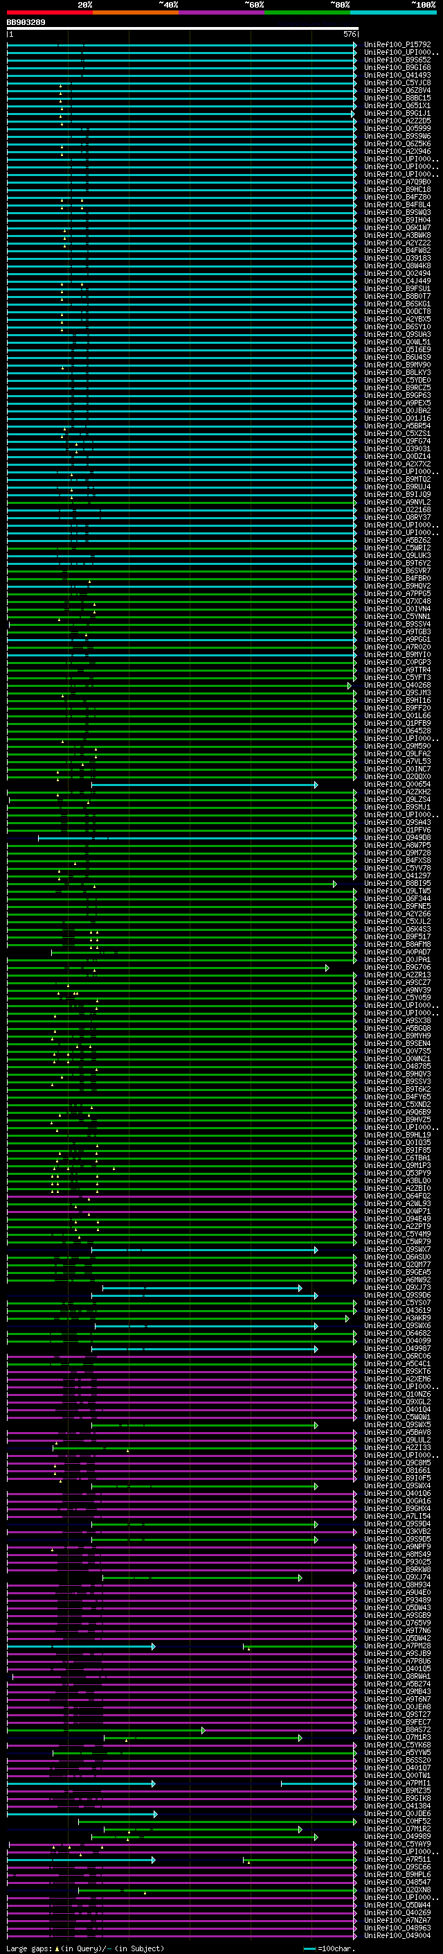Viewport: 443px width, 1954px height.
Task: Select the UniRef100_B9F517 label
Action: click(397, 937)
